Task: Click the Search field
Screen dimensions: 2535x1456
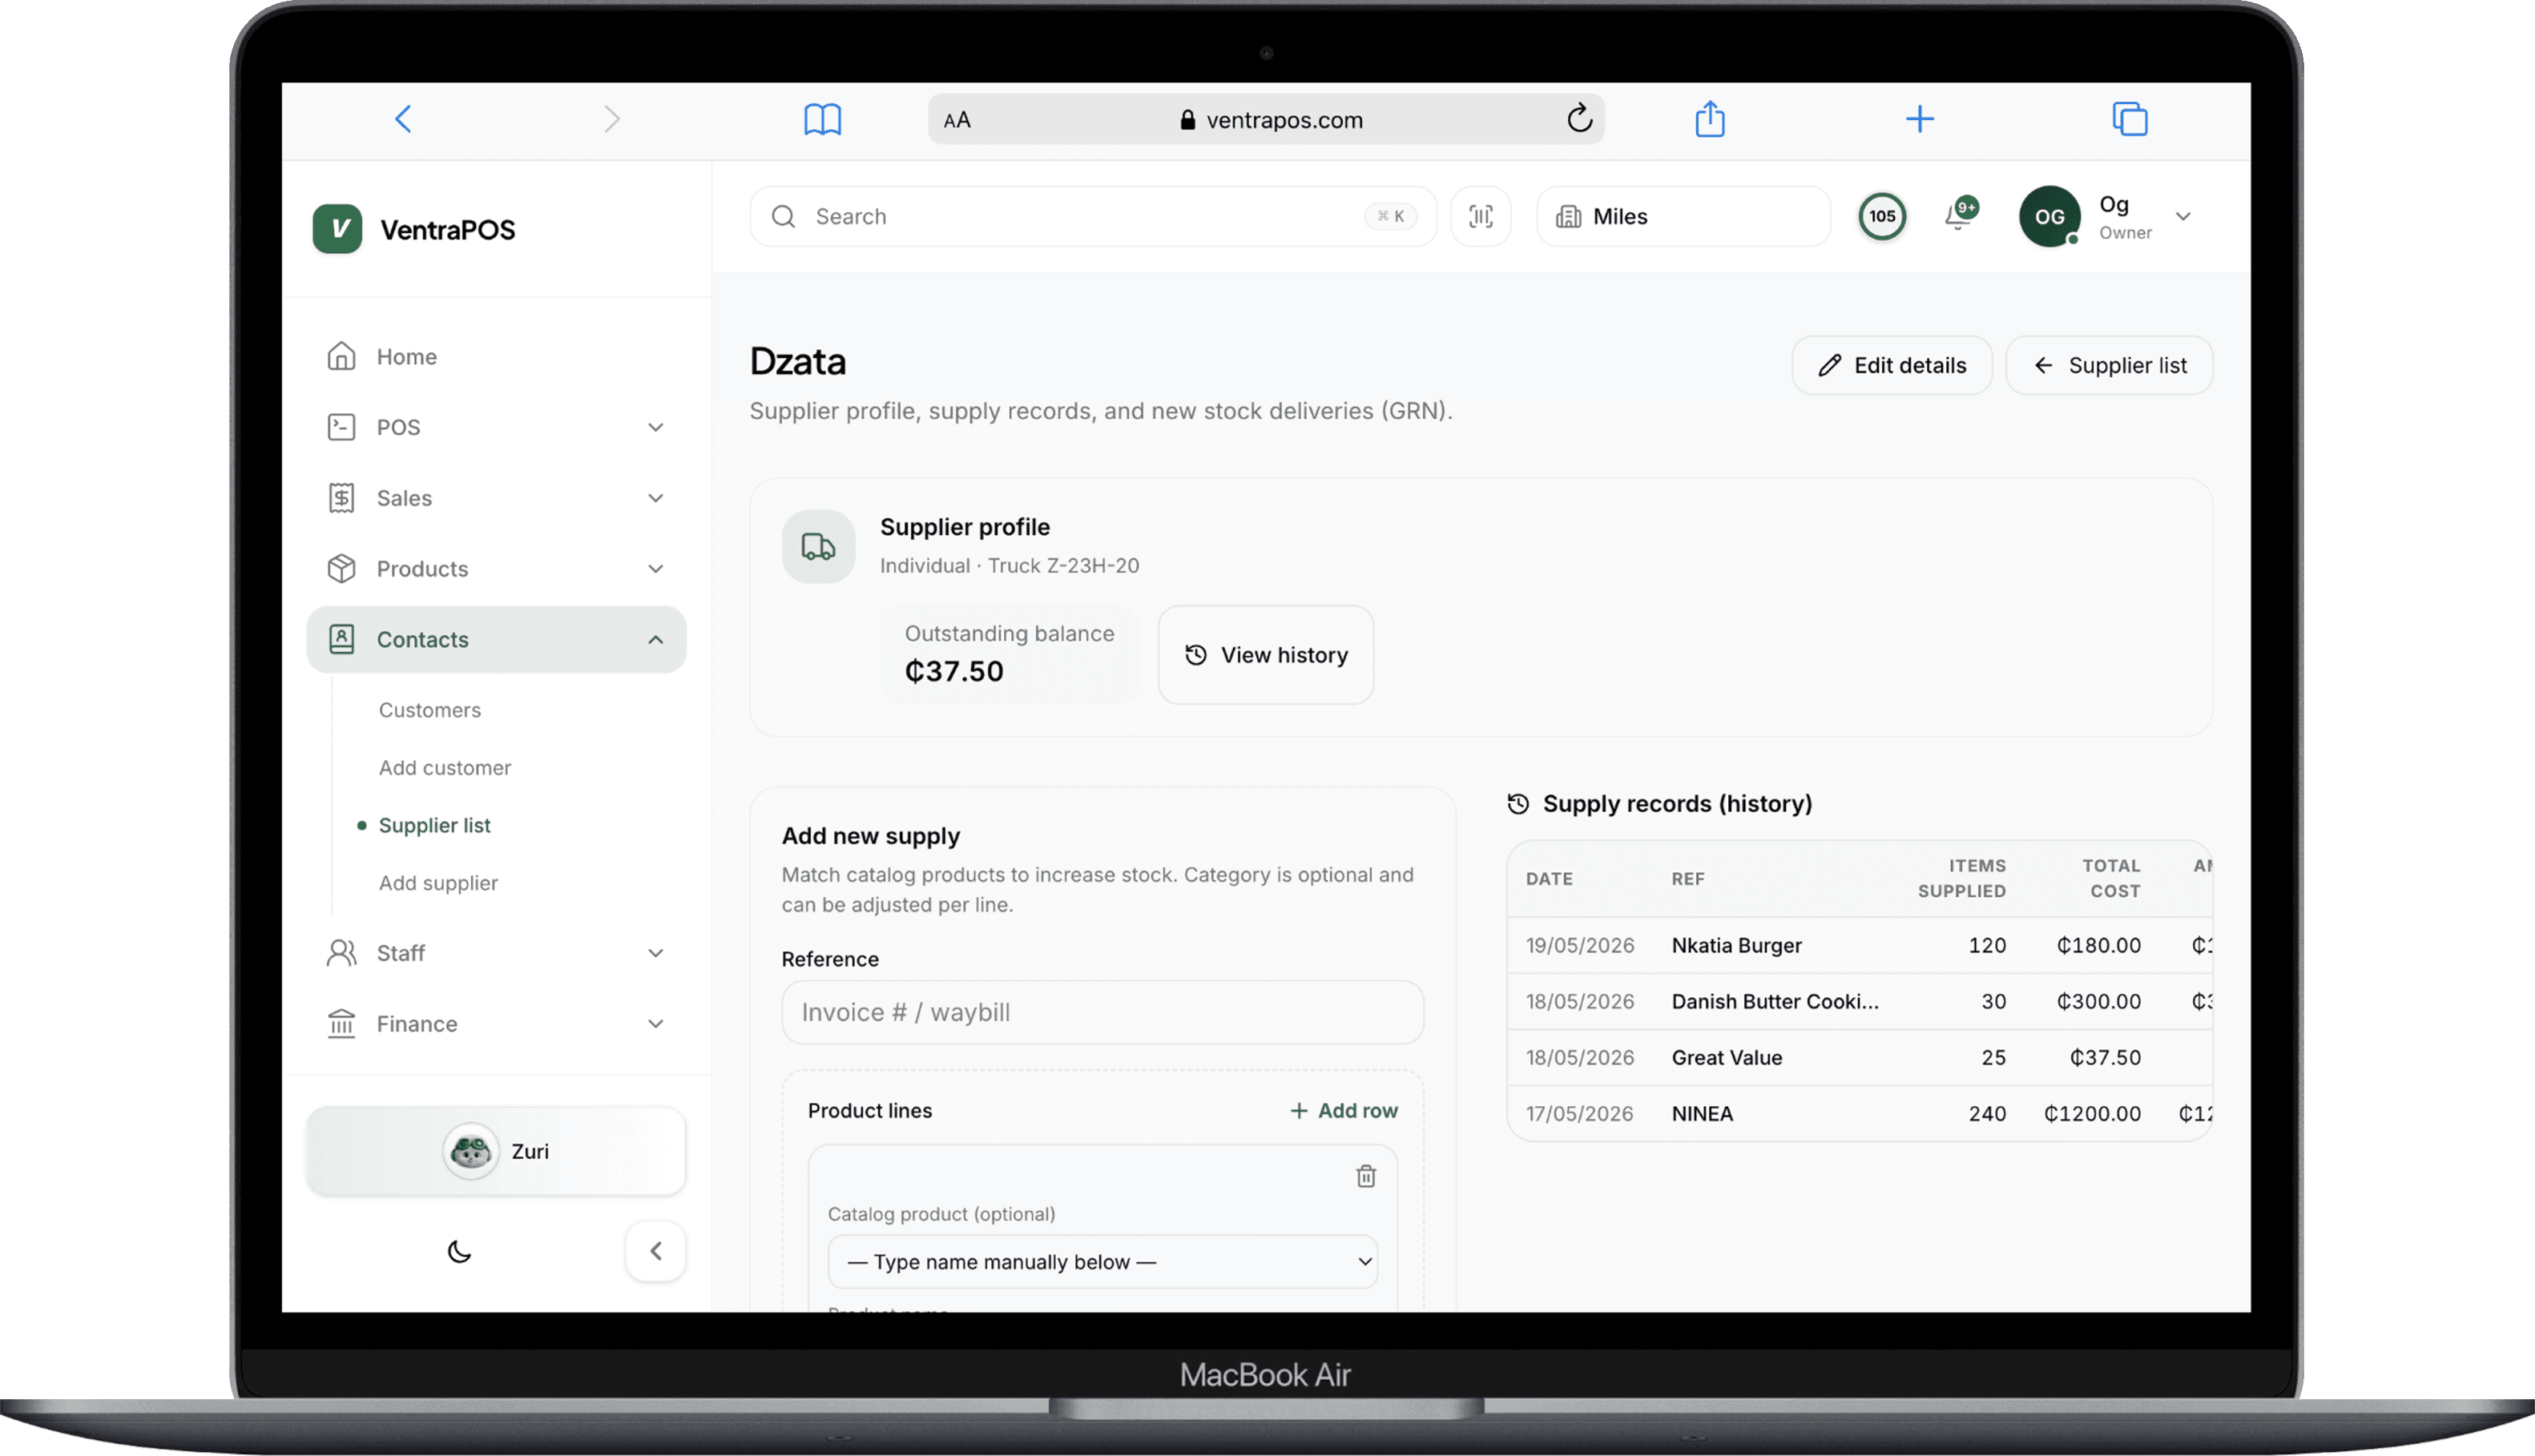Action: point(1092,216)
